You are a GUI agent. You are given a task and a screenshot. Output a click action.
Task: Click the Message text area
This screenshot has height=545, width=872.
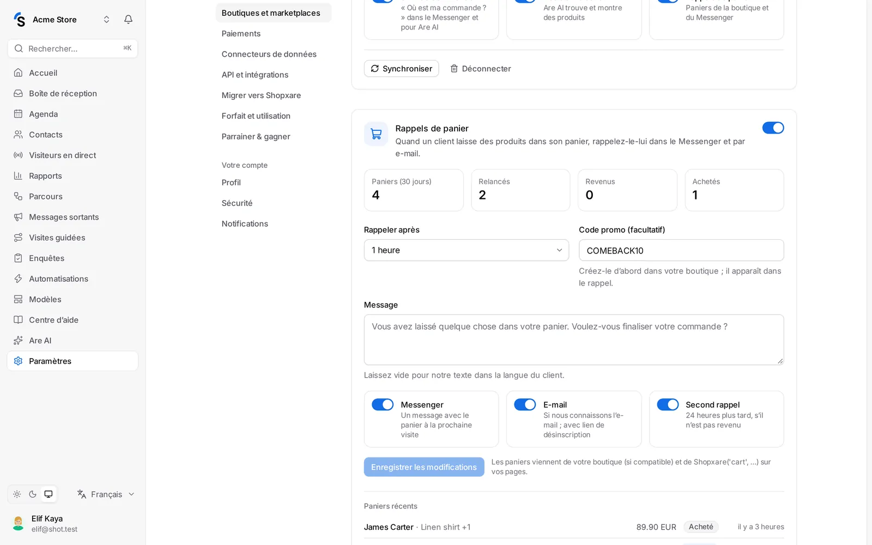click(574, 340)
